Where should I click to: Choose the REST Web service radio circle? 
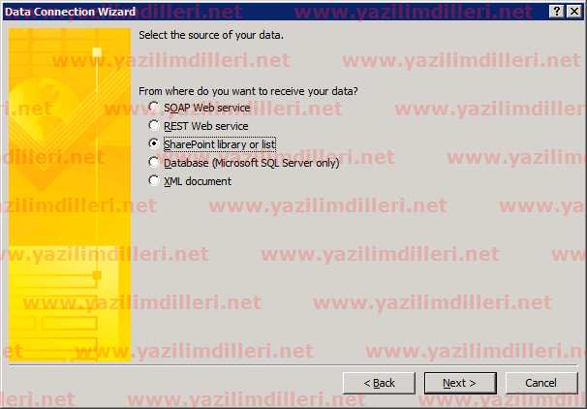coord(154,125)
